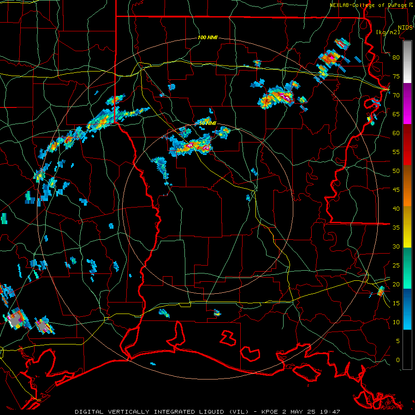Screen dimensions: 415x415
Task: Click the scale value 40
Action: click(x=396, y=208)
